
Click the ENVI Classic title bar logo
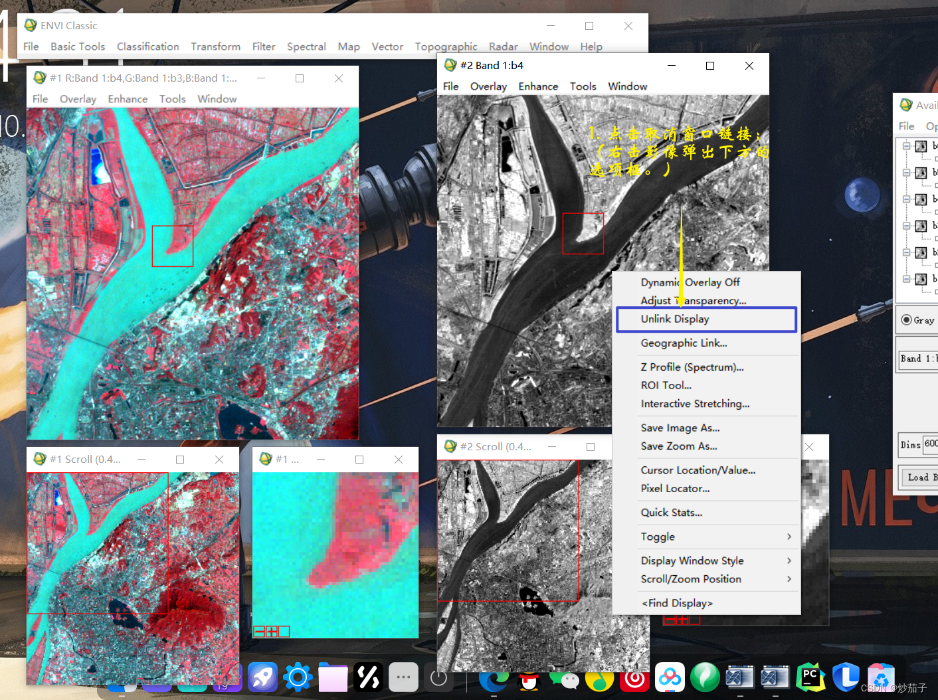[31, 25]
